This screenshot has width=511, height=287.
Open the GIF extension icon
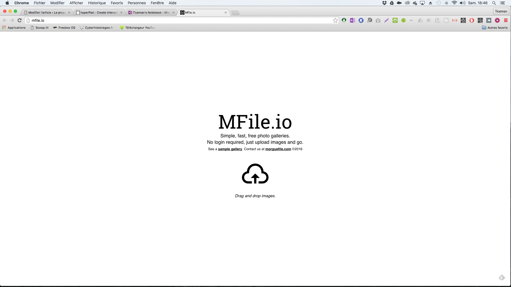(x=412, y=20)
